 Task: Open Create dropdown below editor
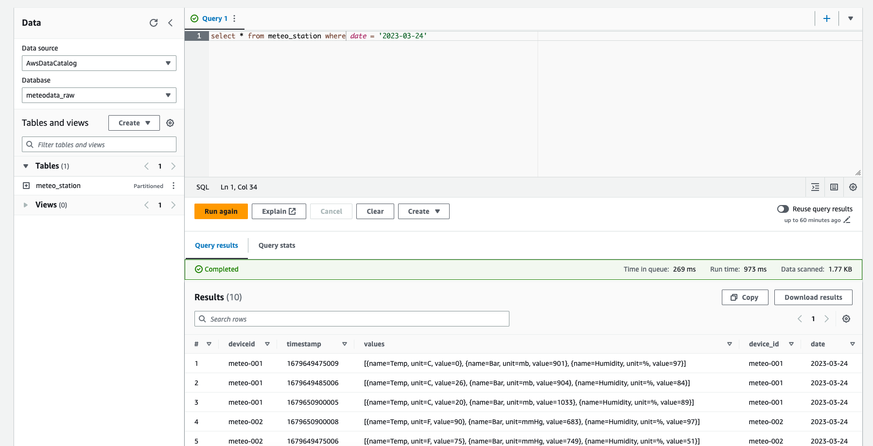click(424, 211)
